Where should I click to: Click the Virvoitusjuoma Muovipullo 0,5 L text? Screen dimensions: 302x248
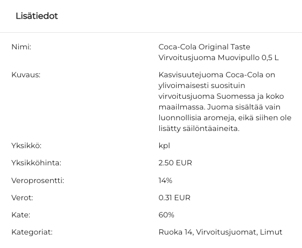[x=219, y=57]
